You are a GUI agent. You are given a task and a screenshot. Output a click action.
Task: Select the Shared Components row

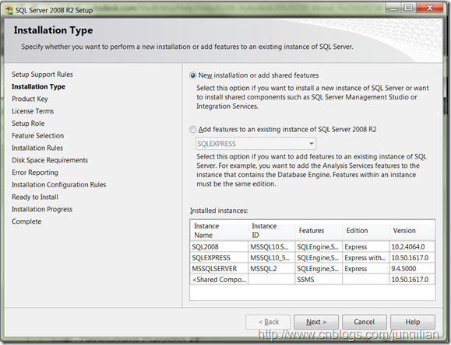[x=312, y=280]
